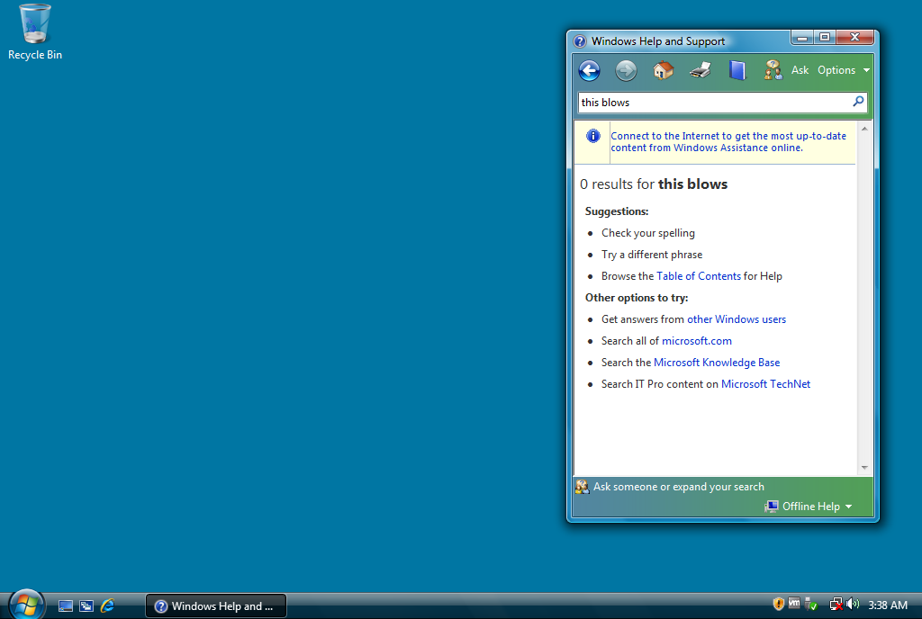Open Browse Help book icon
The height and width of the screenshot is (619, 922).
tap(737, 70)
